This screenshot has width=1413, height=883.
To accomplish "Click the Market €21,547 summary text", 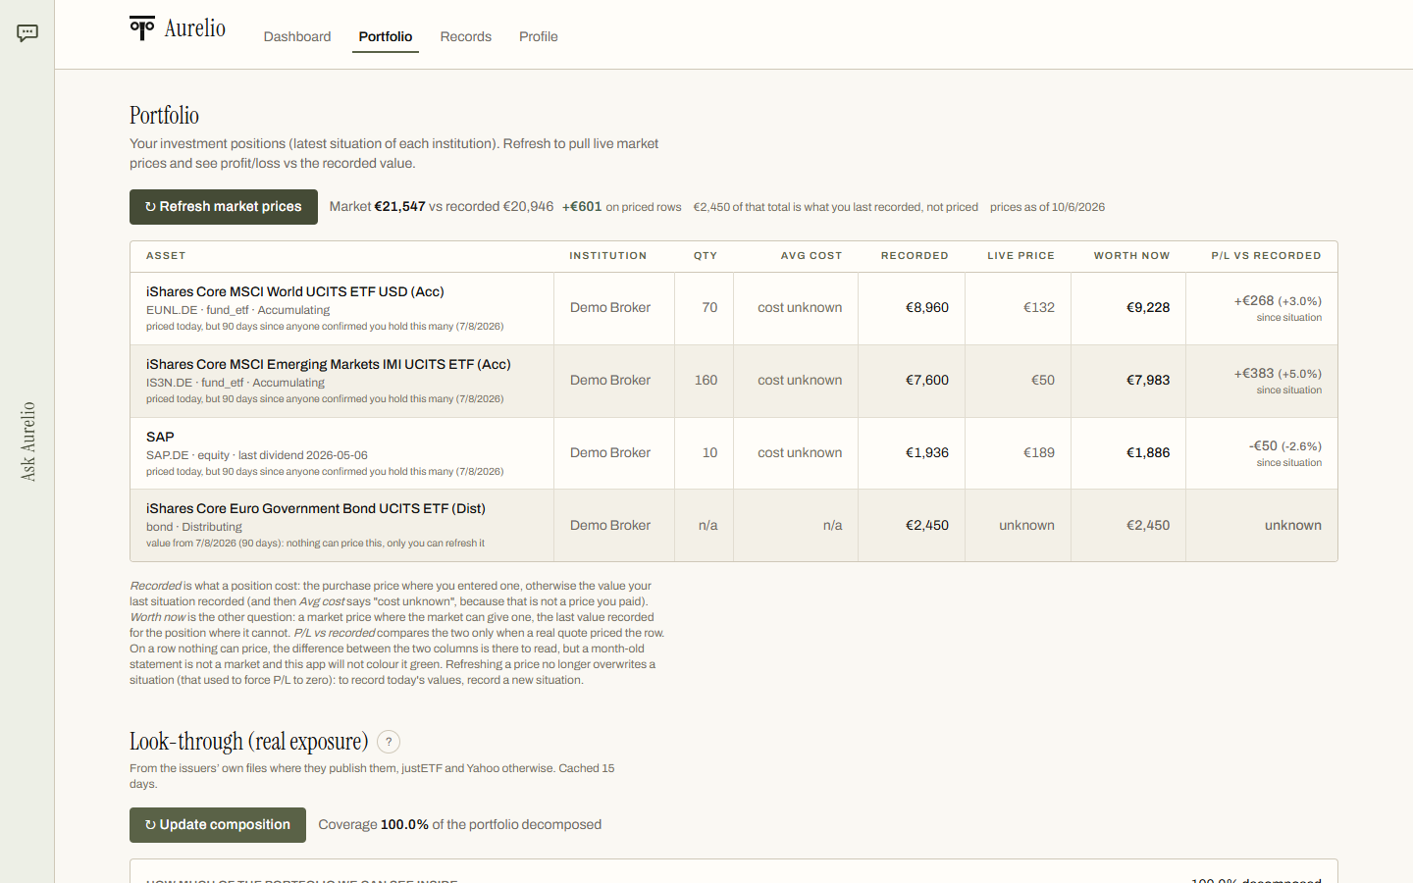I will tap(378, 207).
